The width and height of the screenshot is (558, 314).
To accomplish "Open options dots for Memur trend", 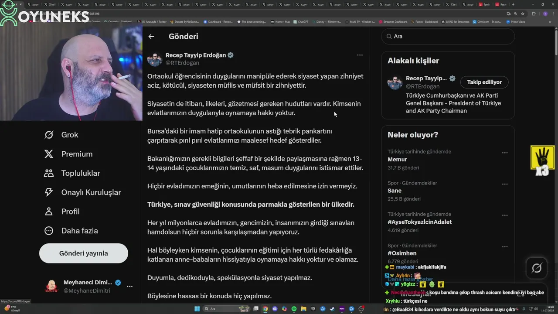I will (505, 153).
